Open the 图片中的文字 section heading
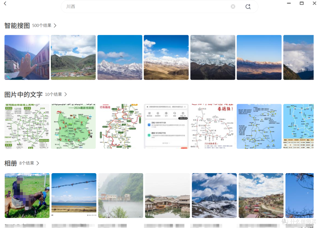Image resolution: width=319 pixels, height=228 pixels. tap(23, 94)
